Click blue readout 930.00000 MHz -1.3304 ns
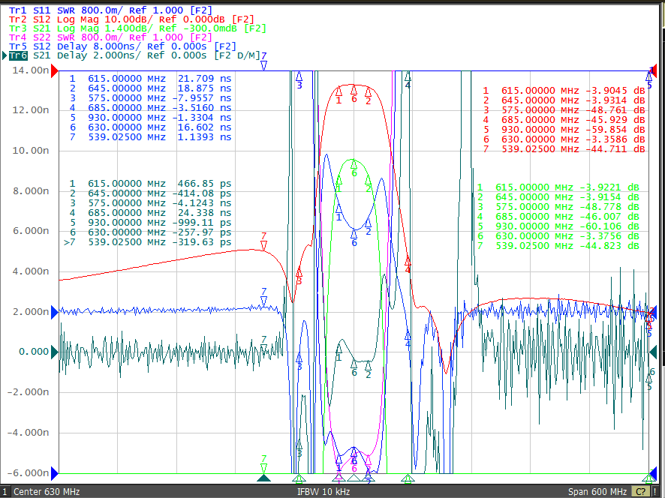Image resolution: width=665 pixels, height=498 pixels. (151, 118)
